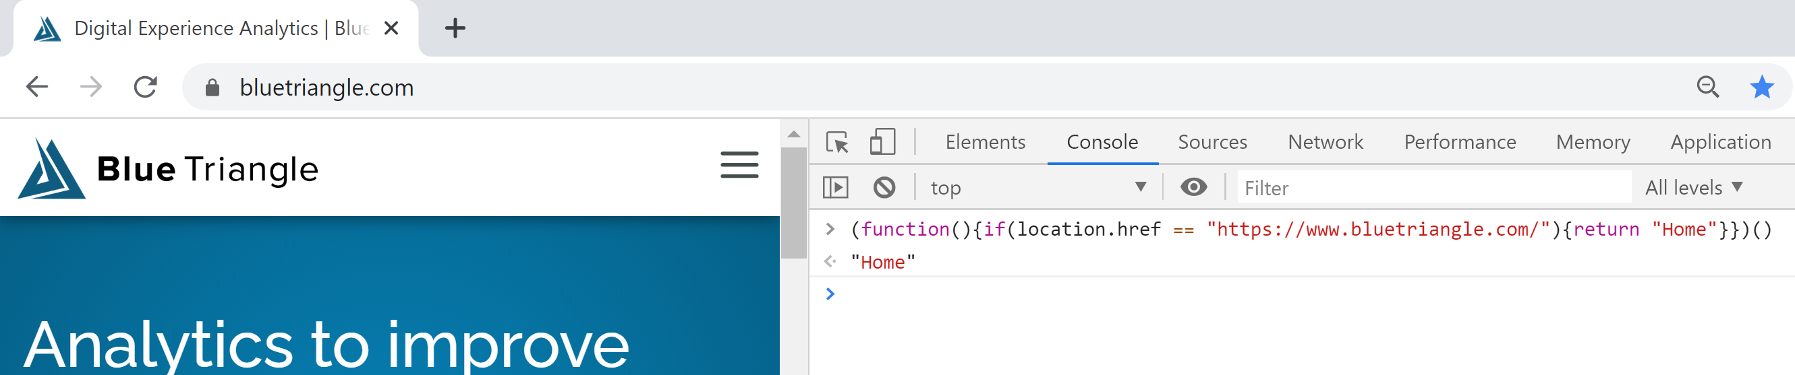Open the hamburger menu on Blue Triangle site
Screen dimensions: 1795x375
739,165
